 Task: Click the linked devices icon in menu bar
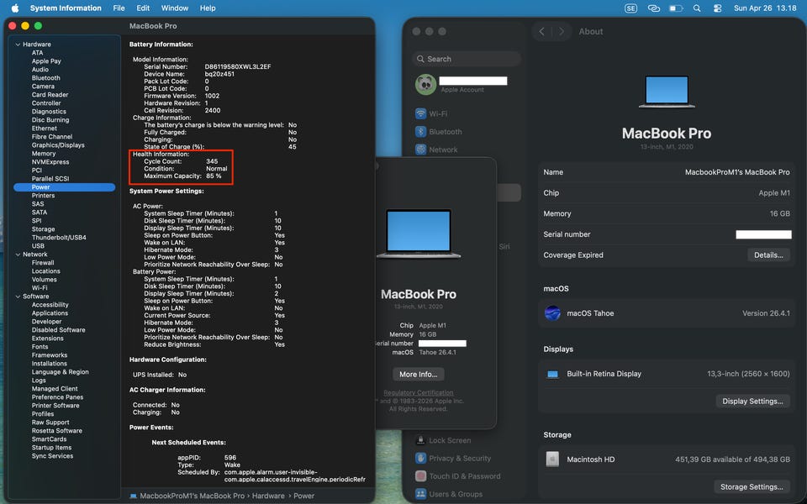point(654,8)
